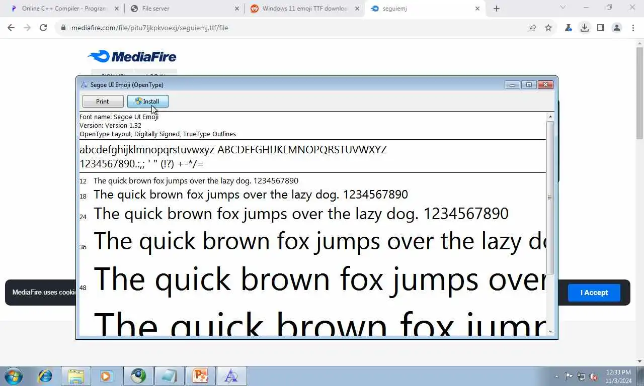Maximize the Segoe UI Emoji font window
The width and height of the screenshot is (644, 386).
click(529, 85)
